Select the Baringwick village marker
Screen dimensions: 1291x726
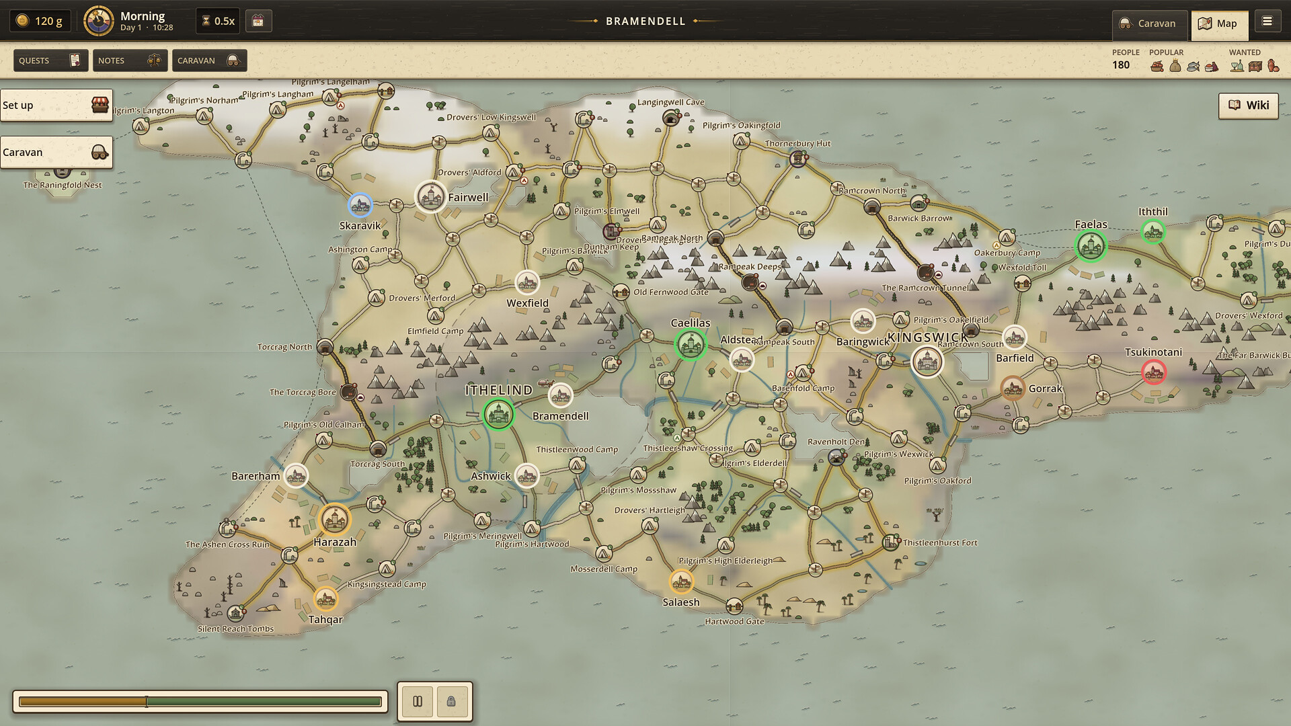[x=863, y=321]
